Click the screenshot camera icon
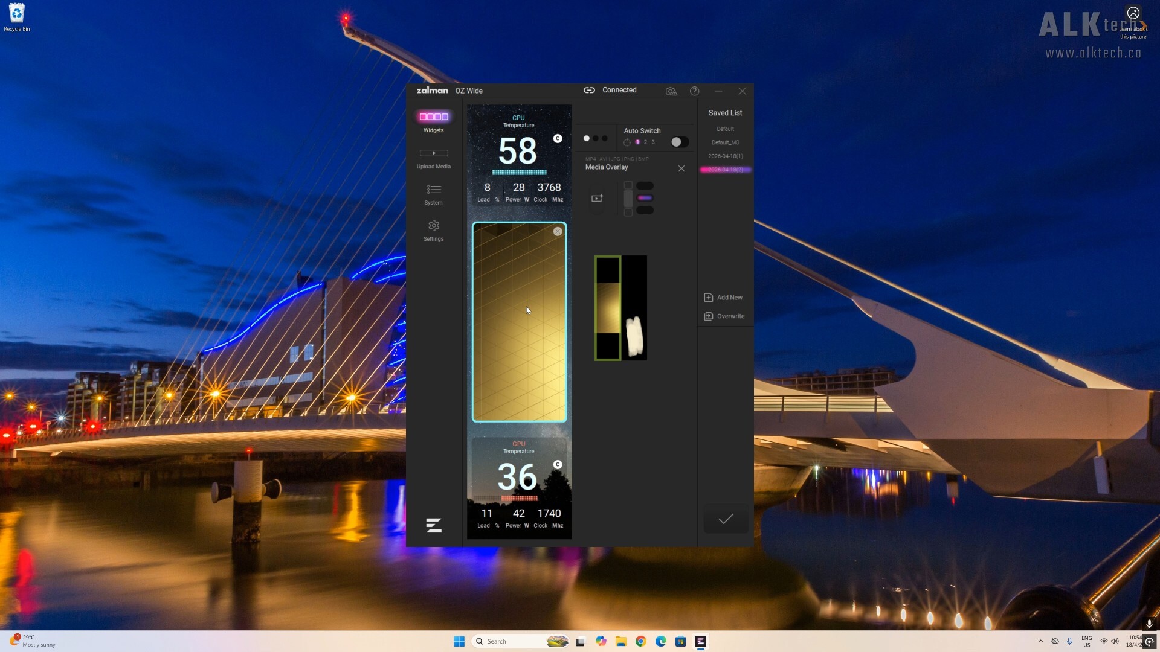Screen dimensions: 1160x652 tap(671, 91)
